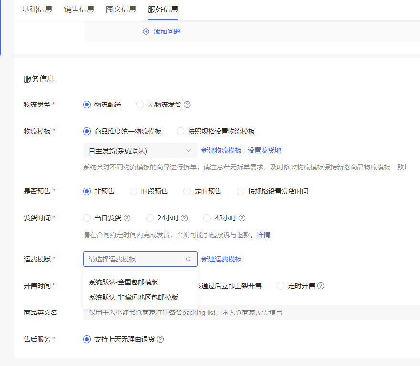This screenshot has height=366, width=420.
Task: Go to the 图文信息 tab
Action: [121, 10]
